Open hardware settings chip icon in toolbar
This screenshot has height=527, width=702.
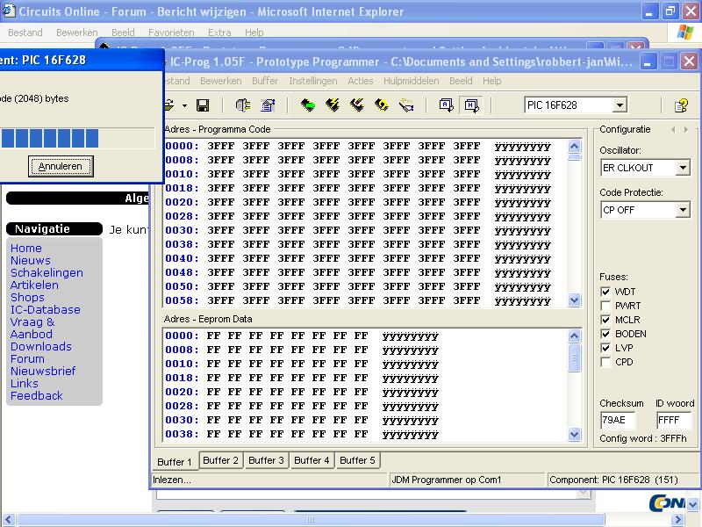pyautogui.click(x=243, y=105)
